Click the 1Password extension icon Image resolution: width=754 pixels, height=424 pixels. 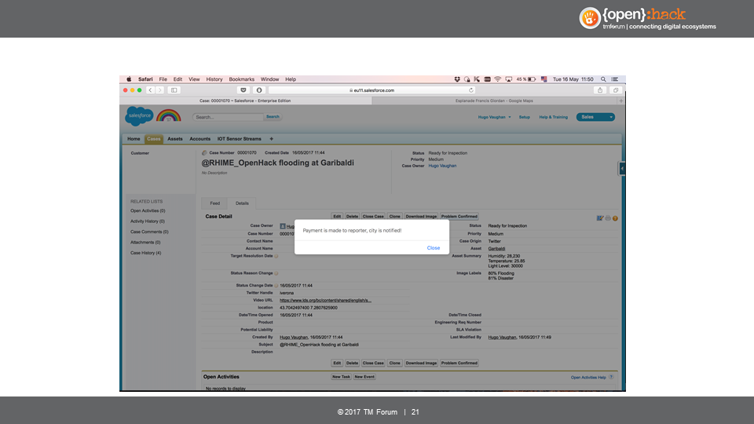[x=259, y=90]
